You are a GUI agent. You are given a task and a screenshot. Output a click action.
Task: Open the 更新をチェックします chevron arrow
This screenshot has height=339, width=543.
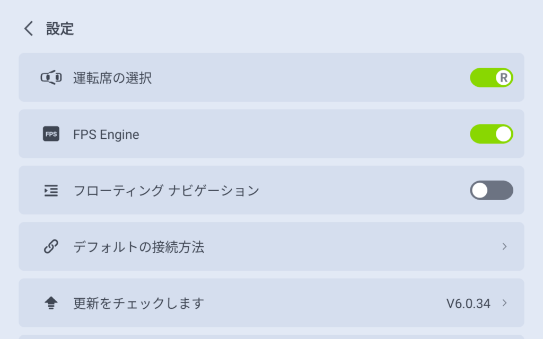[x=504, y=303]
